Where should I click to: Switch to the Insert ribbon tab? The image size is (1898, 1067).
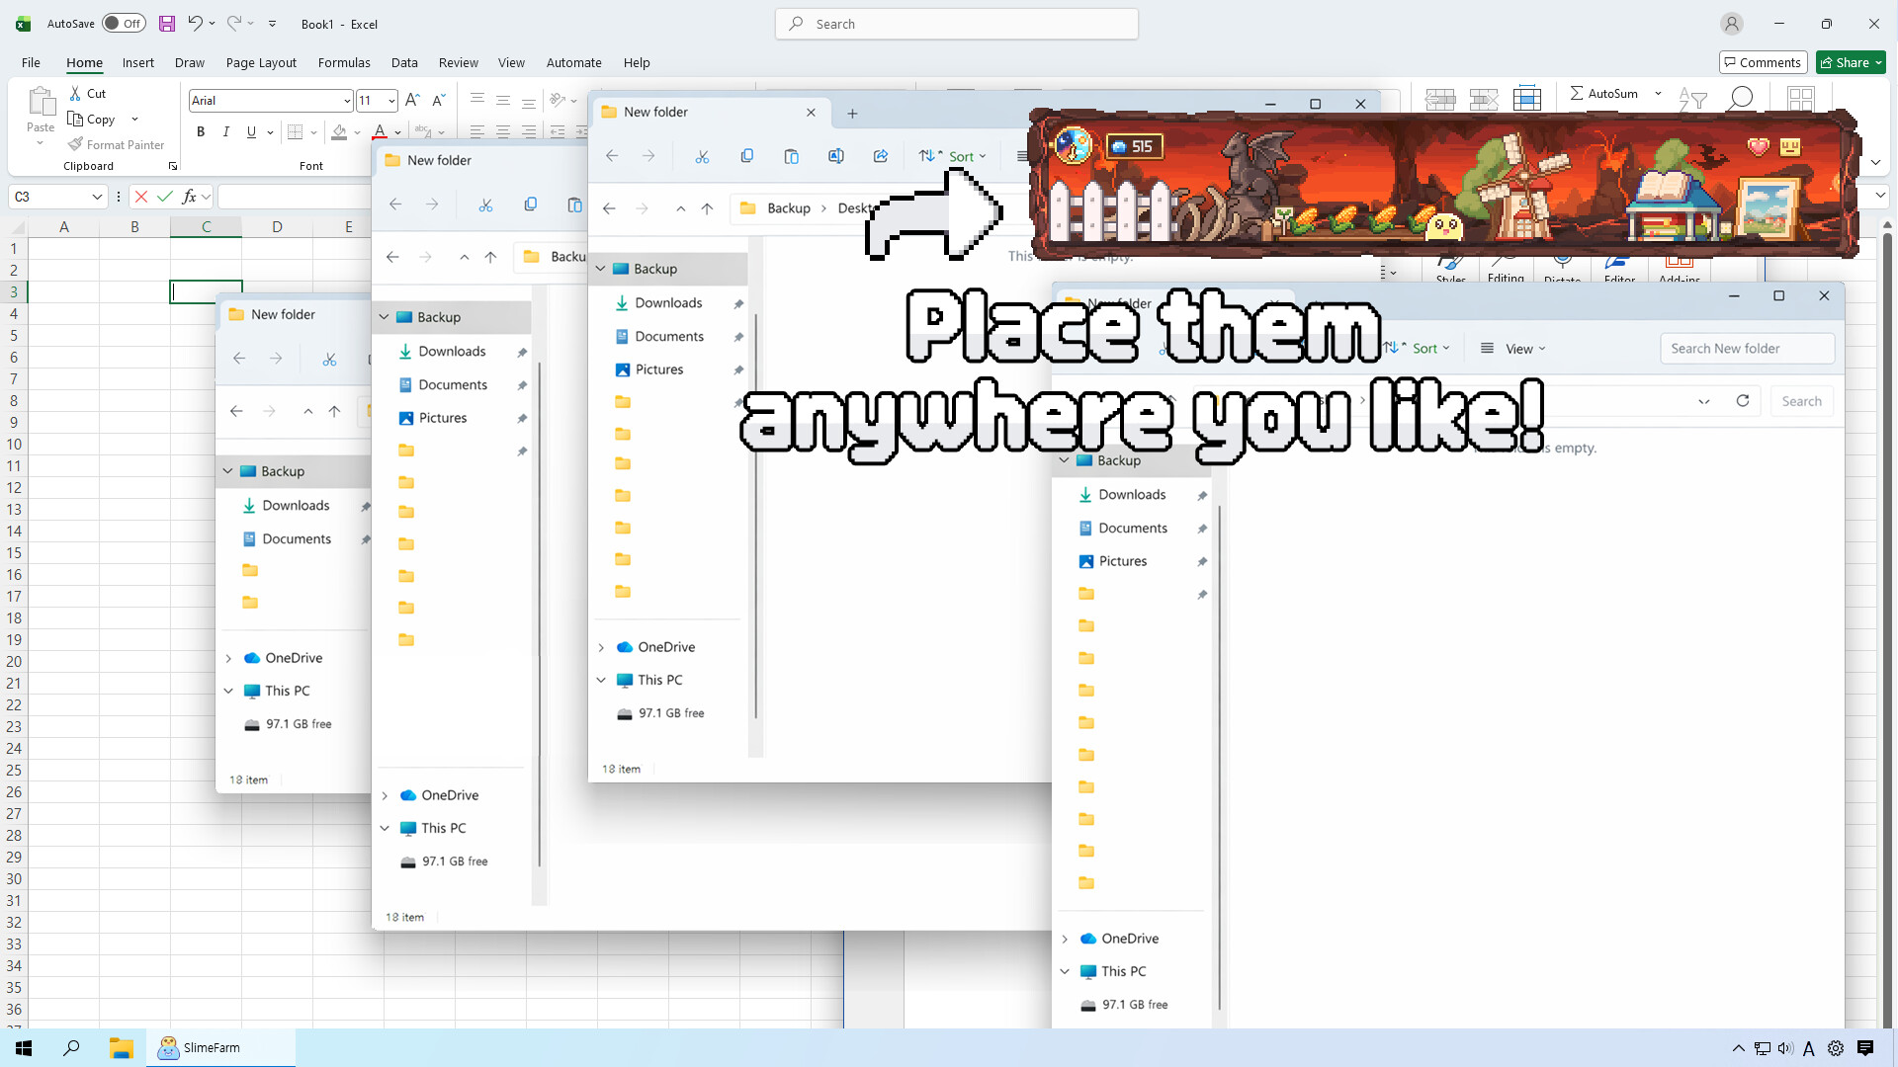click(138, 62)
